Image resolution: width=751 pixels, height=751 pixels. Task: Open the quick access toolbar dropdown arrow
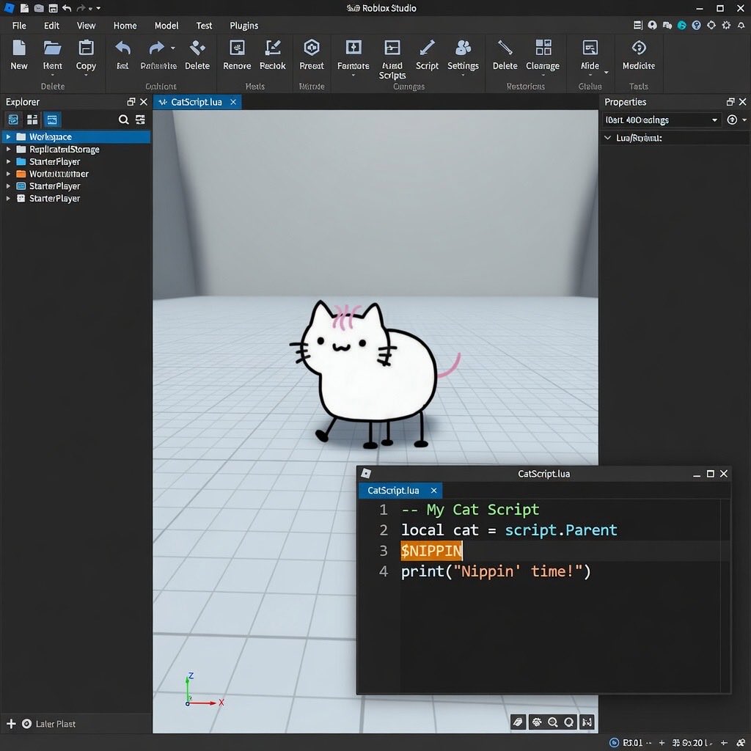pos(98,8)
